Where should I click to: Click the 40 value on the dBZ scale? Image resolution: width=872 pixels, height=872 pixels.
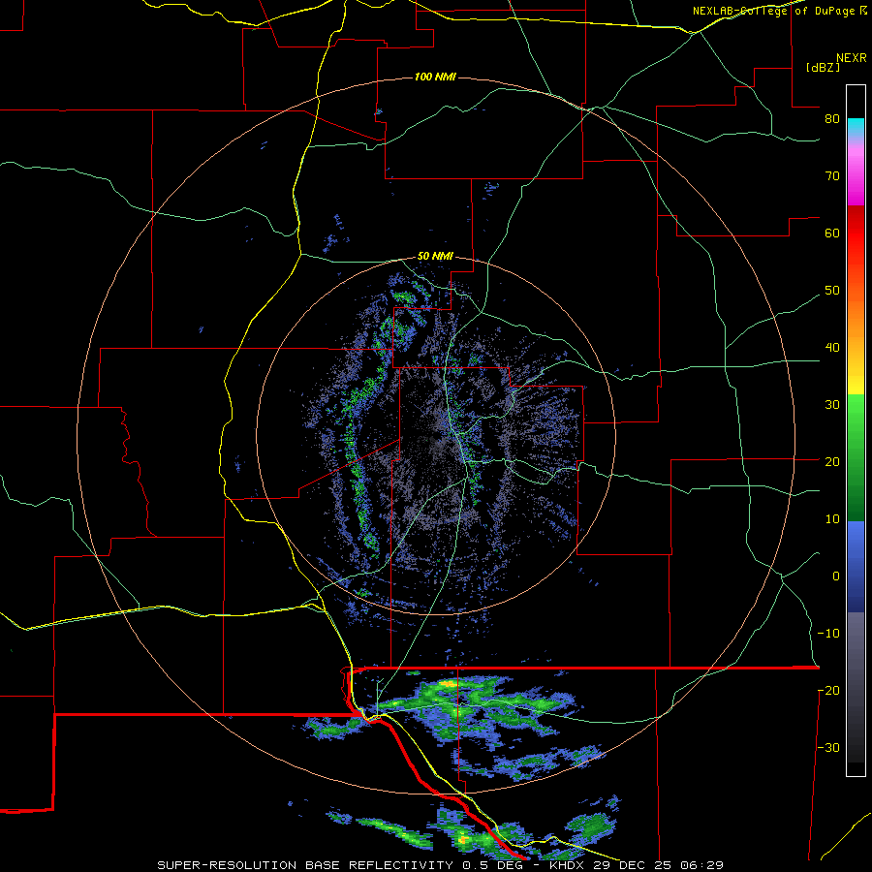[832, 348]
